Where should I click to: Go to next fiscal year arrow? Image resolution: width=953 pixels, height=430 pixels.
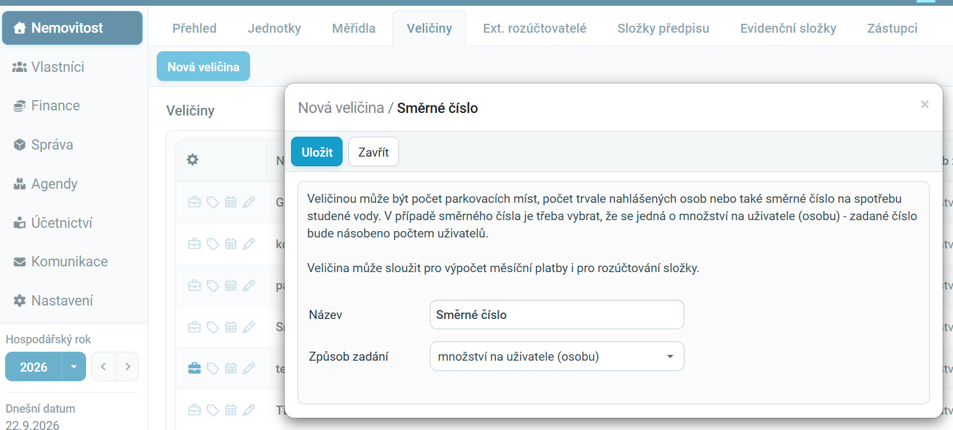(128, 367)
